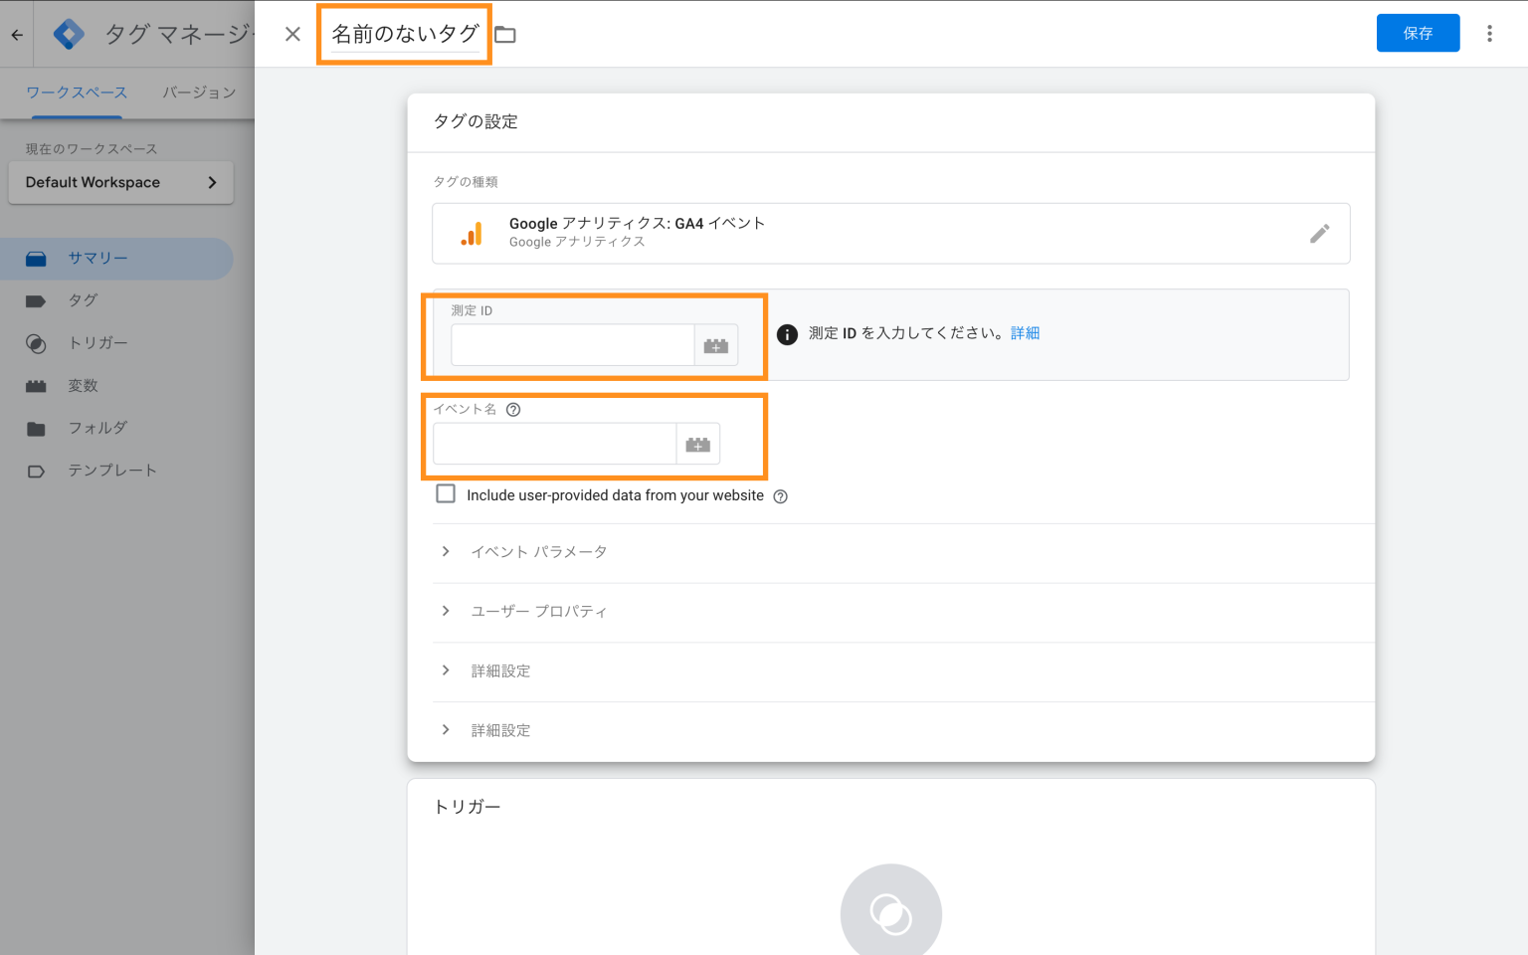Viewport: 1528px width, 955px height.
Task: Edit the tag type with the pencil icon
Action: point(1320,233)
